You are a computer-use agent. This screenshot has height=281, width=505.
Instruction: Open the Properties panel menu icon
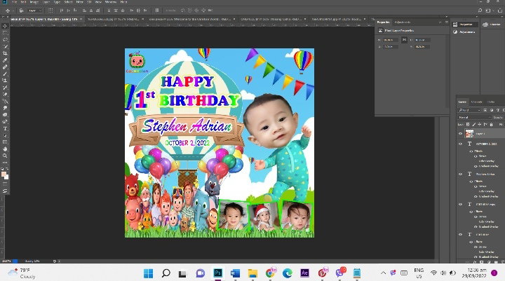pos(446,22)
